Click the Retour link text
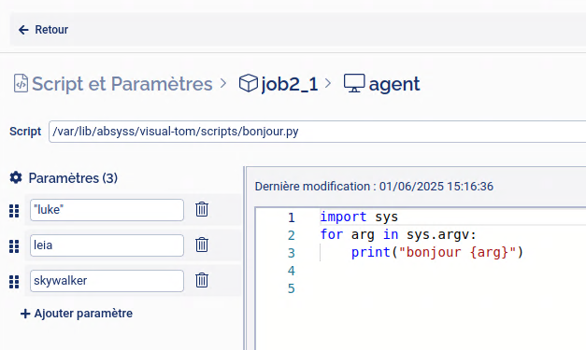This screenshot has height=350, width=586. point(51,30)
